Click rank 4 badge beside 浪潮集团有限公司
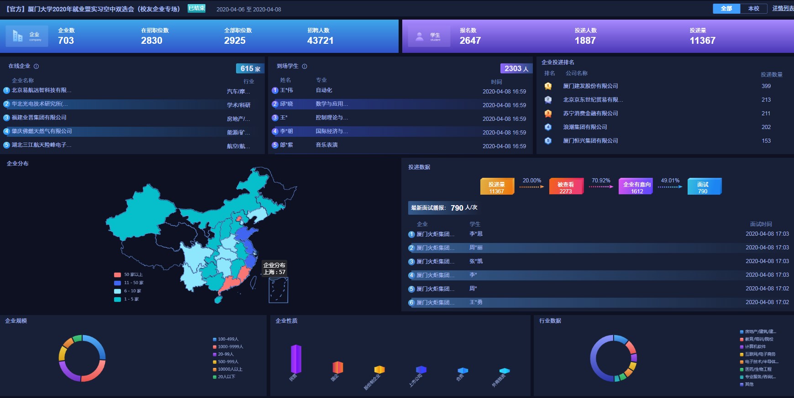Viewport: 794px width, 398px height. click(548, 127)
